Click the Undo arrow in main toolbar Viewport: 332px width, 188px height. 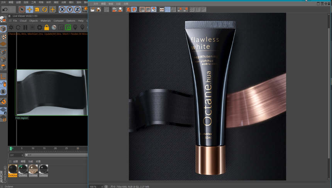5,9
